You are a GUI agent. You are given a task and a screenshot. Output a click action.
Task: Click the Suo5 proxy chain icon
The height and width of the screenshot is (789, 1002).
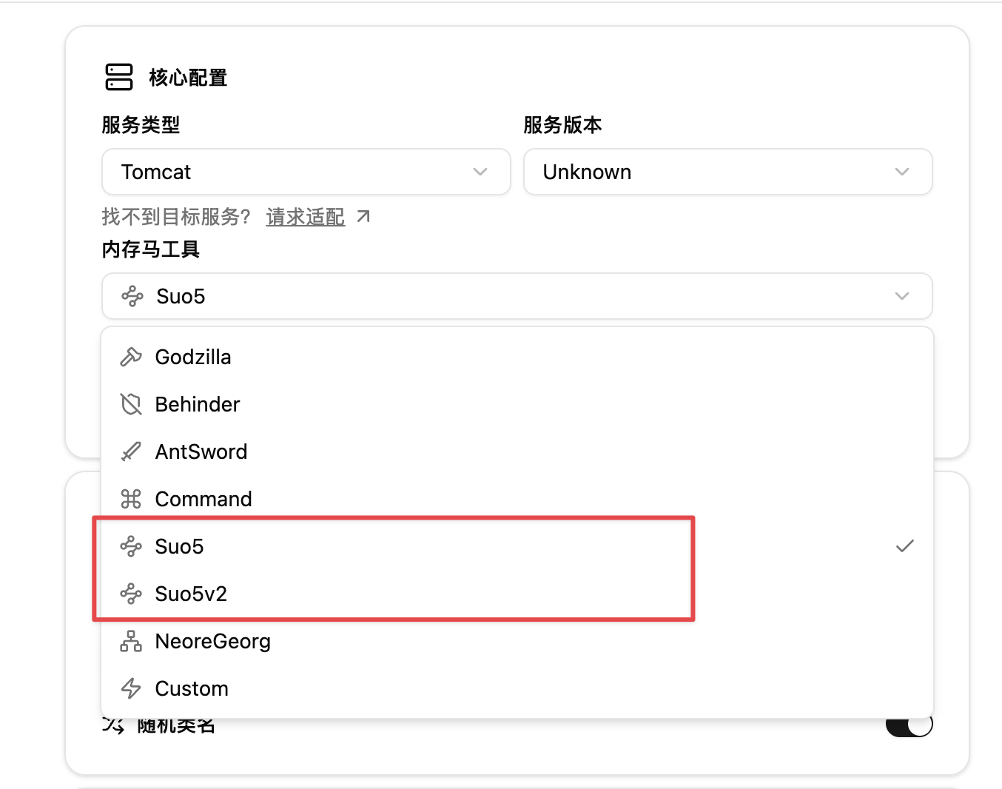131,546
